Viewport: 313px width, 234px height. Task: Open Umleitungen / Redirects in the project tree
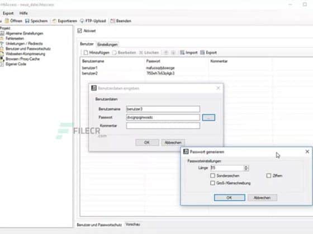24,43
